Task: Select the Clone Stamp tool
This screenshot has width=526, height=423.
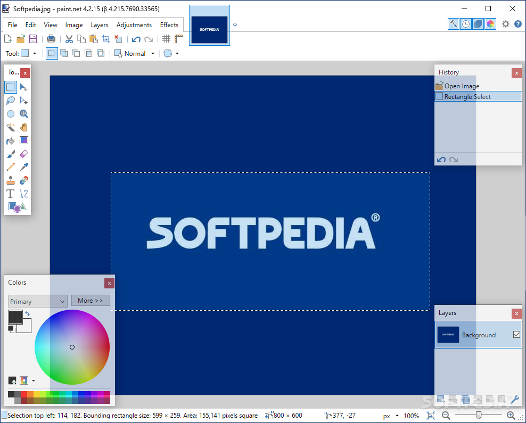Action: [11, 180]
